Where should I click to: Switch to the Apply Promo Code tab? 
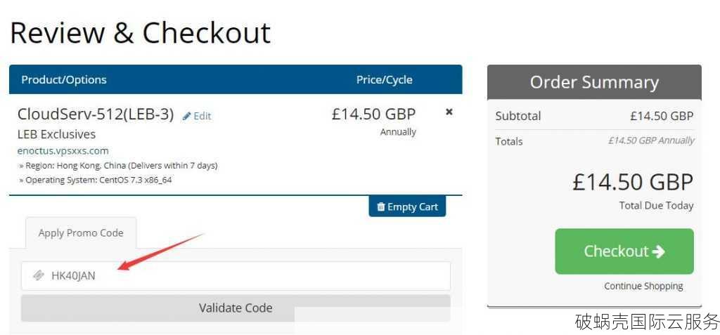click(x=81, y=233)
